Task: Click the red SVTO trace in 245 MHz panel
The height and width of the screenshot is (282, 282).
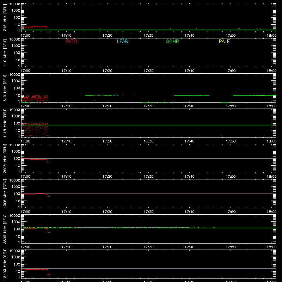Action: tap(34, 27)
